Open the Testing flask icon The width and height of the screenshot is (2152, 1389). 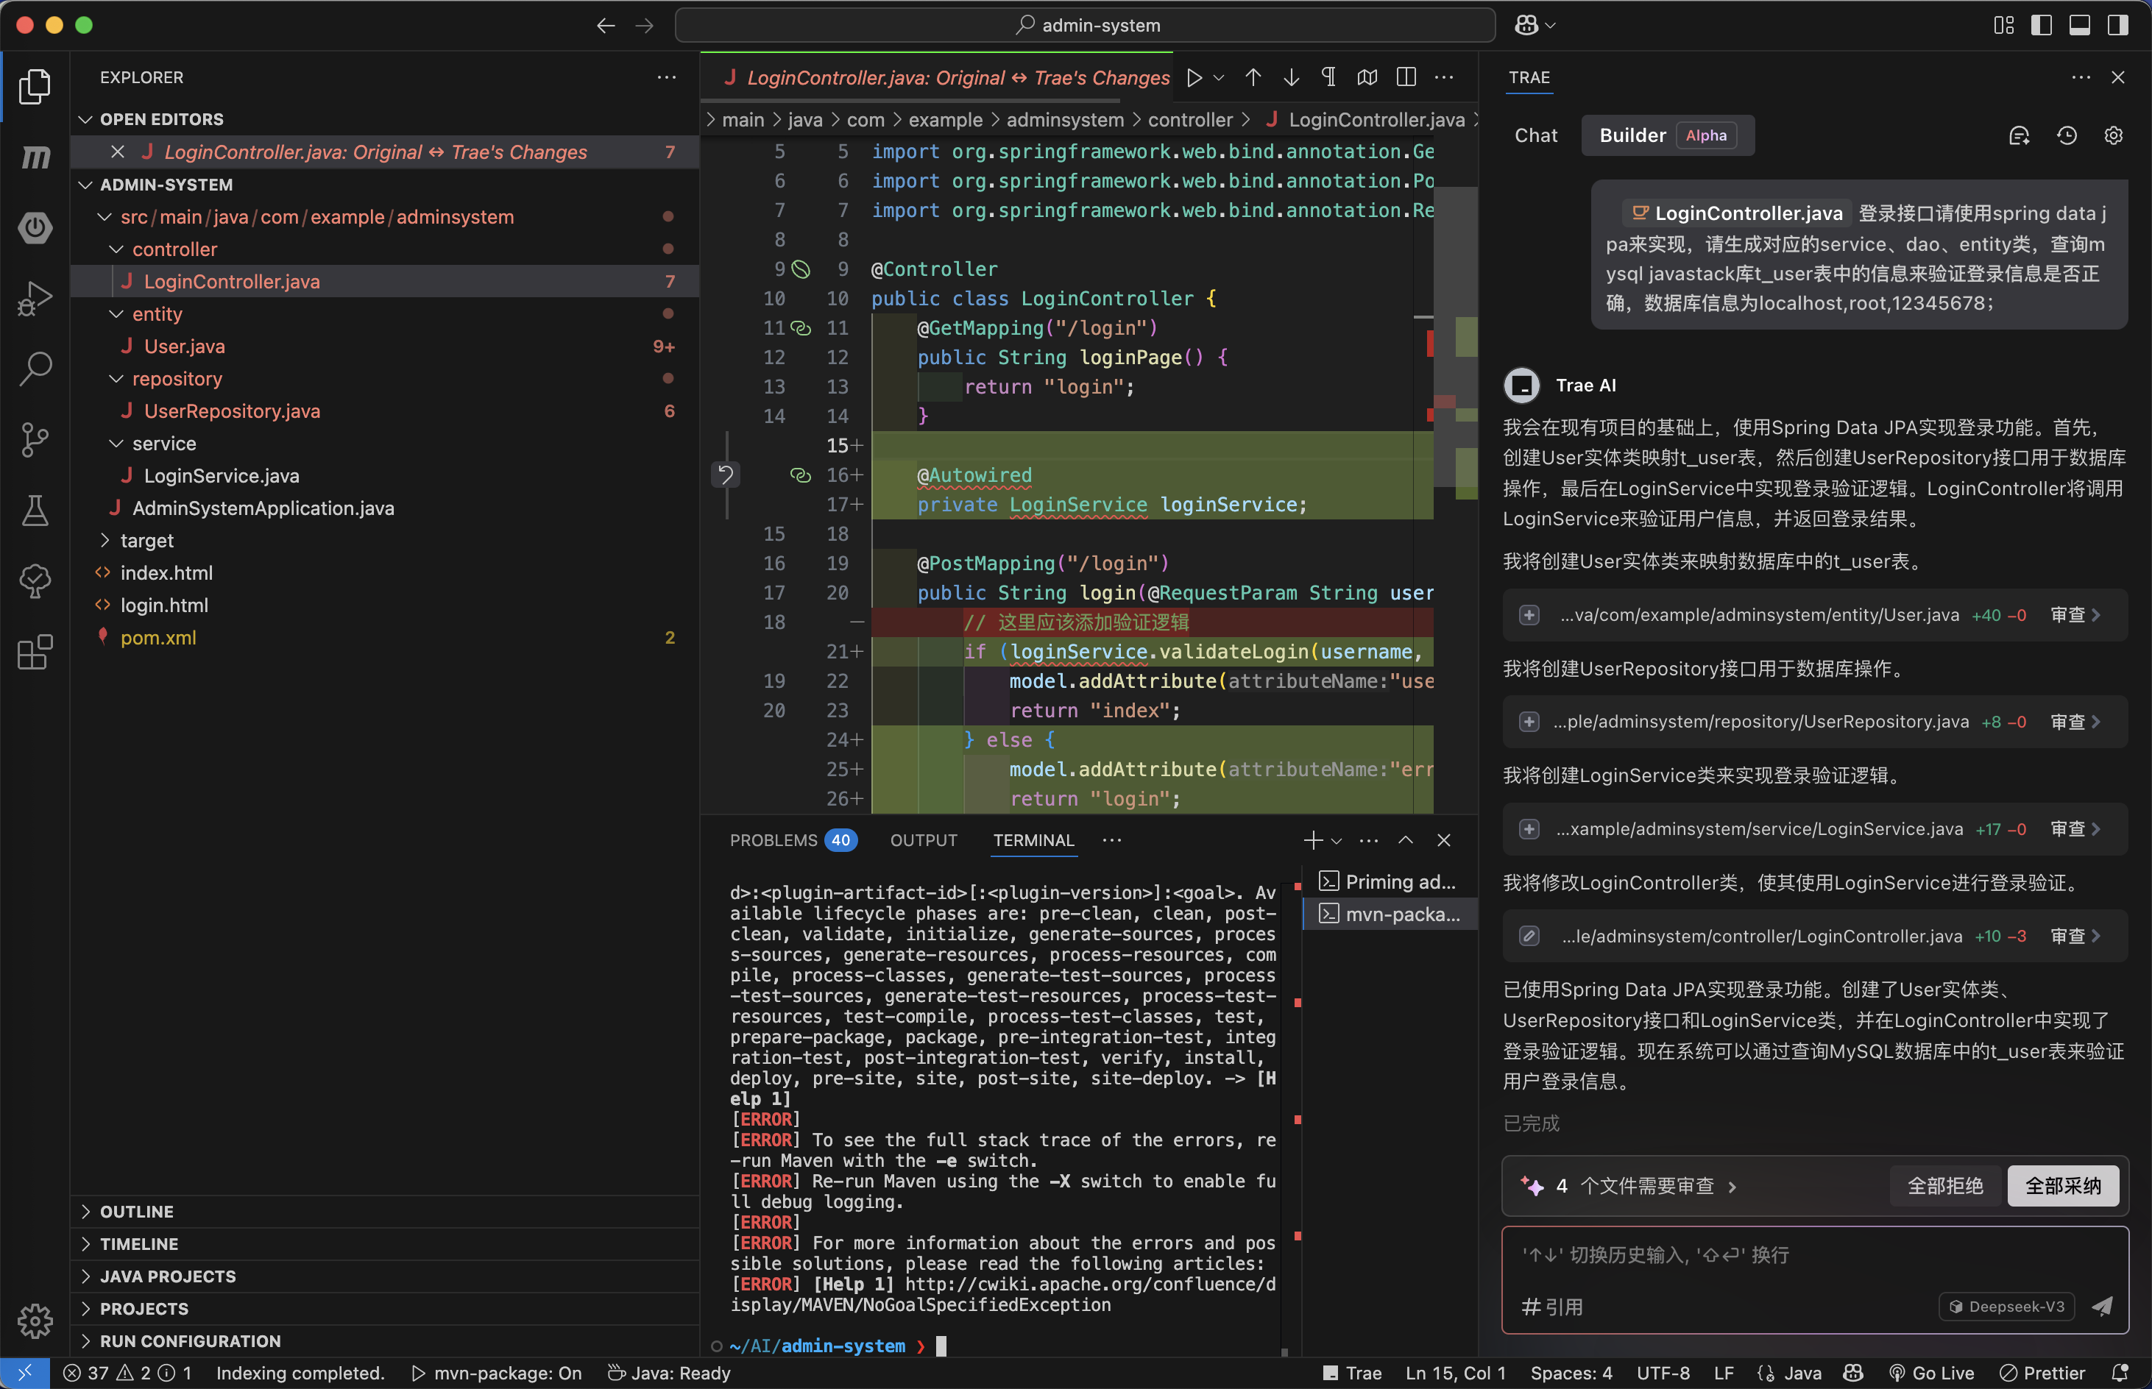35,511
